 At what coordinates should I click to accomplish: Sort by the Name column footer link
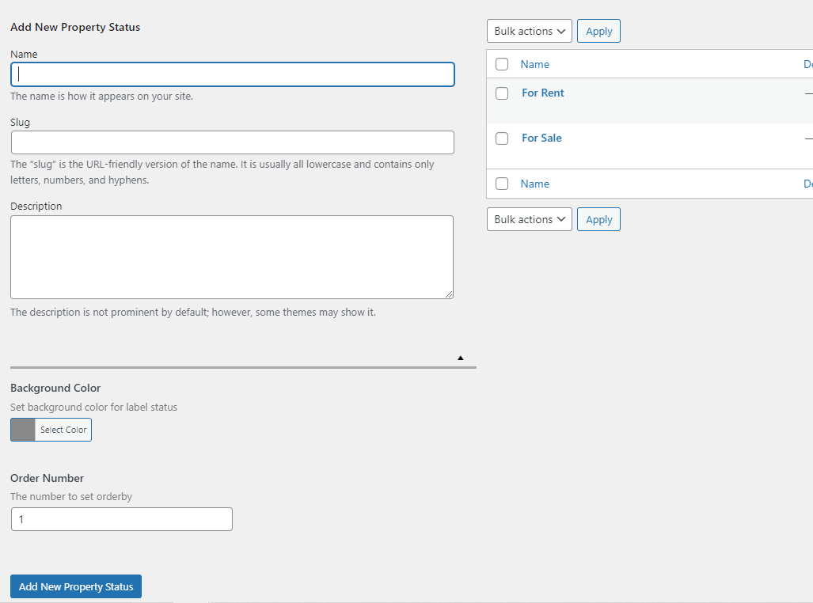click(x=535, y=184)
